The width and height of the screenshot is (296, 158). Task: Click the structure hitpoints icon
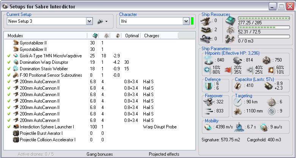click(266, 60)
